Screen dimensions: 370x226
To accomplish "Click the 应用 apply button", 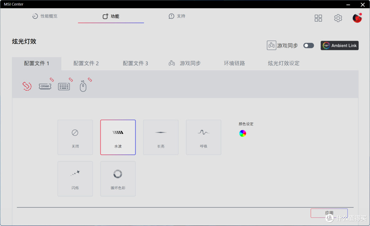I will point(329,213).
